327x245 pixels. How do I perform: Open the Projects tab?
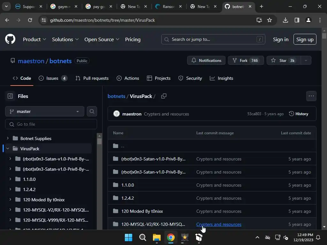click(159, 78)
